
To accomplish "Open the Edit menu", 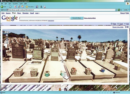I will click(6, 4).
